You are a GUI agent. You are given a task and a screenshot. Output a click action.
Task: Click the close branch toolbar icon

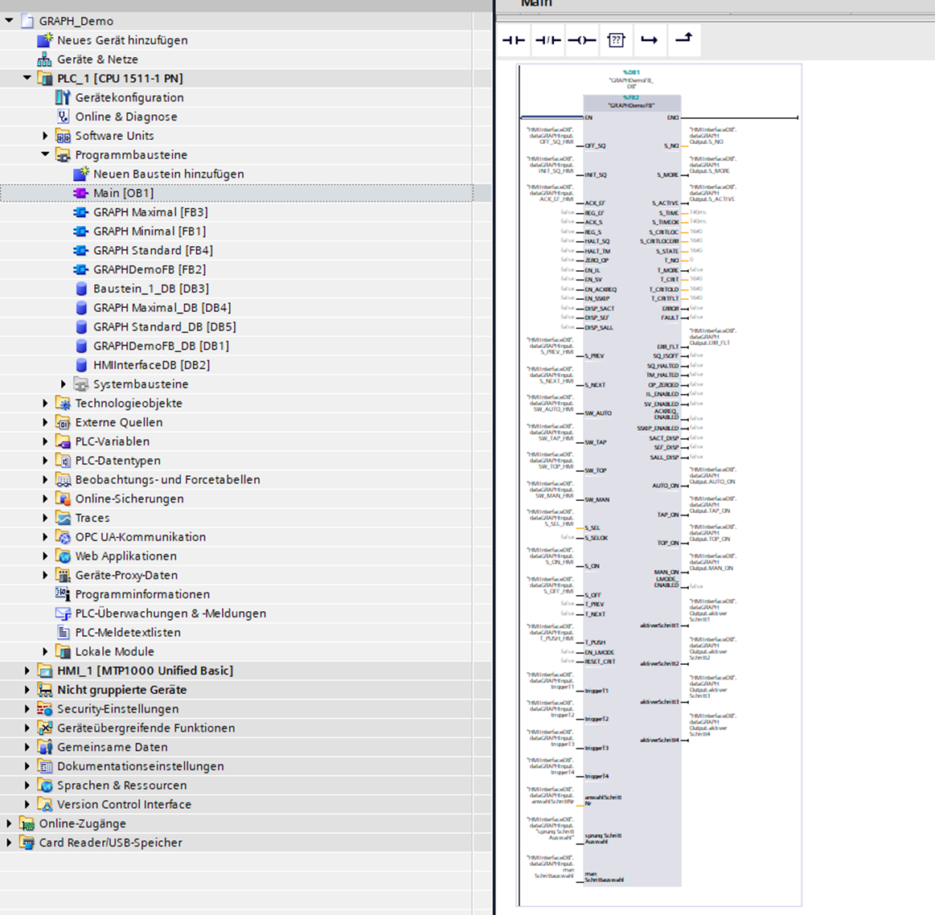683,39
